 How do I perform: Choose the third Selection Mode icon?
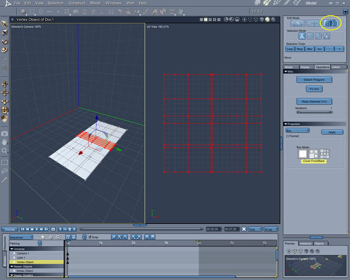(x=318, y=36)
